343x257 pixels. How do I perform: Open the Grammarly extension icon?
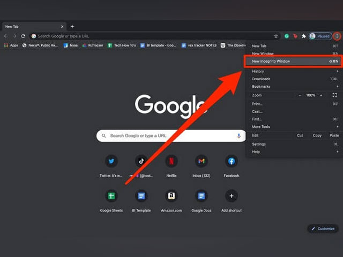[x=287, y=36]
